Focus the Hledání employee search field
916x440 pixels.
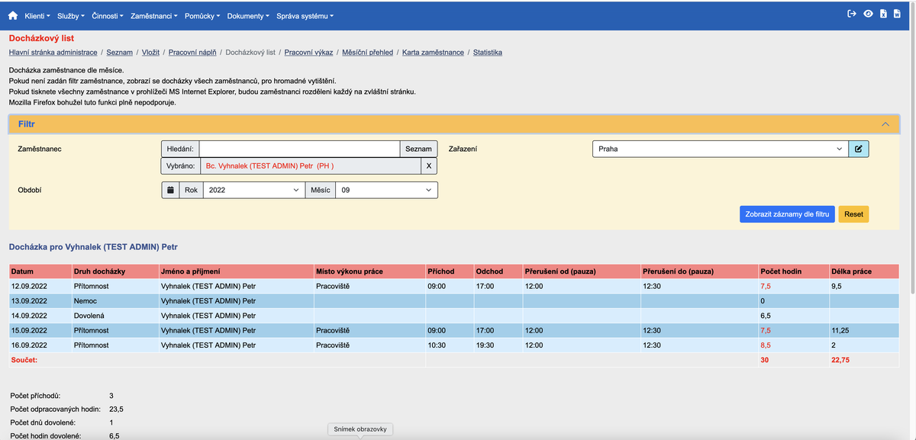coord(299,149)
